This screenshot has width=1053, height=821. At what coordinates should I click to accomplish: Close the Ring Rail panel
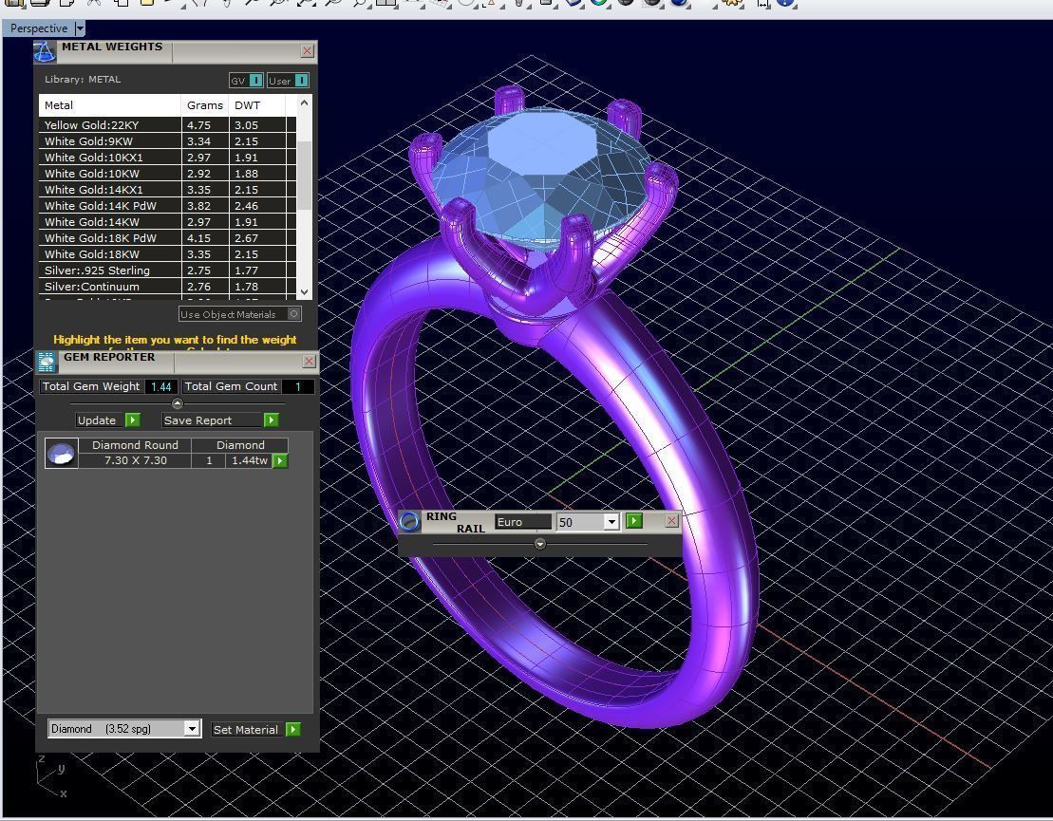pos(671,521)
